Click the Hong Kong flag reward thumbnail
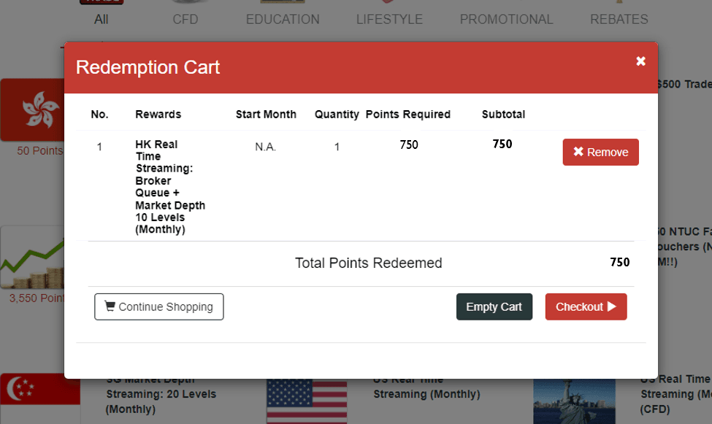Screen dimensions: 712x424 point(32,110)
